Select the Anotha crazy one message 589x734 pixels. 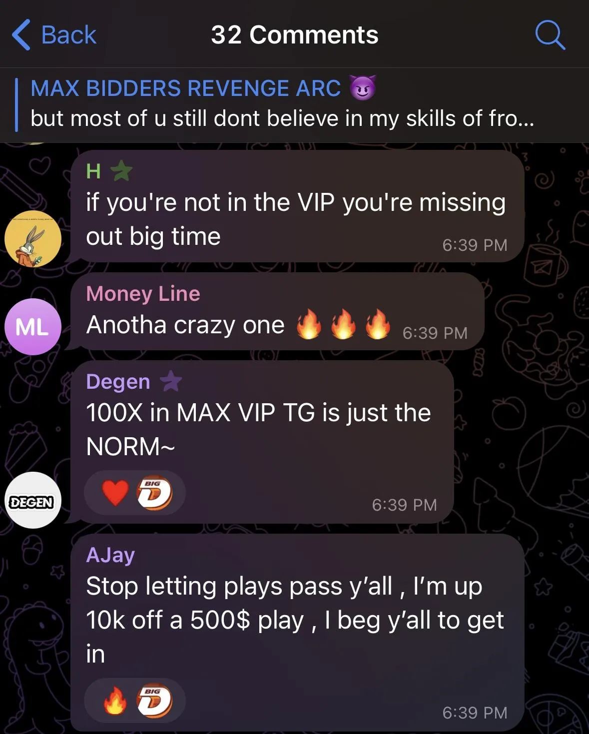277,311
